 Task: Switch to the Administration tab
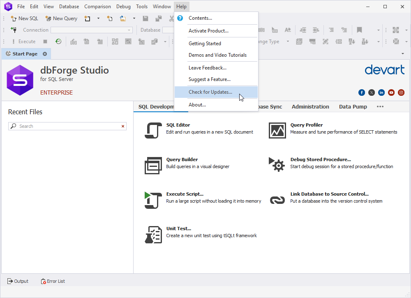coord(310,107)
